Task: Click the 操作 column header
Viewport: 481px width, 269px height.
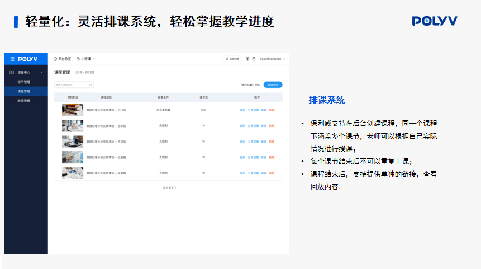Action: (x=257, y=97)
